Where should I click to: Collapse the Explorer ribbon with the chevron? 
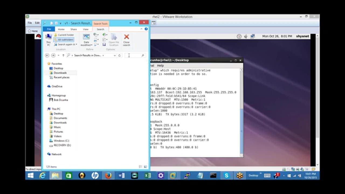141,29
